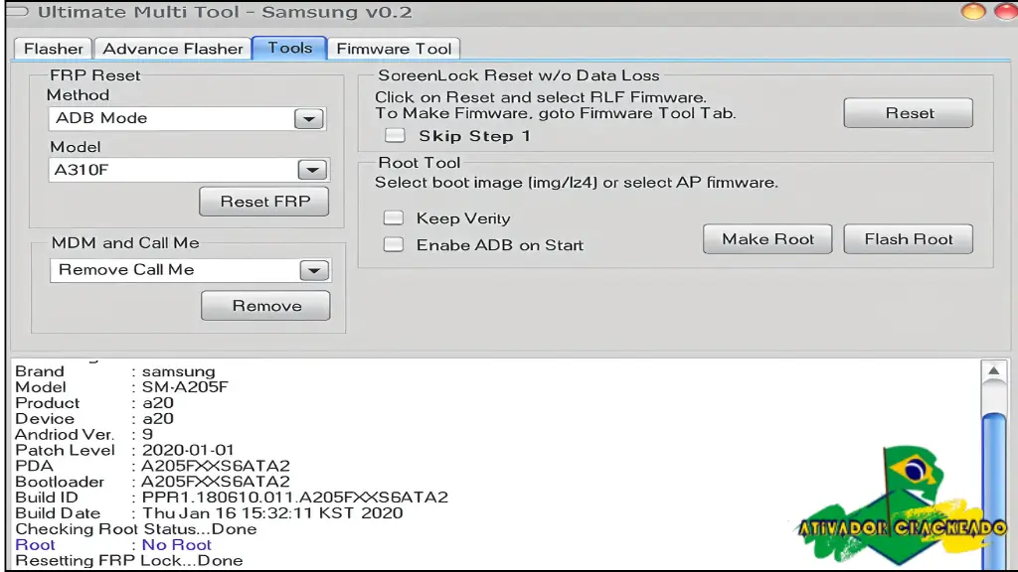
Task: Click the ADB Mode combo box field
Action: pyautogui.click(x=187, y=119)
